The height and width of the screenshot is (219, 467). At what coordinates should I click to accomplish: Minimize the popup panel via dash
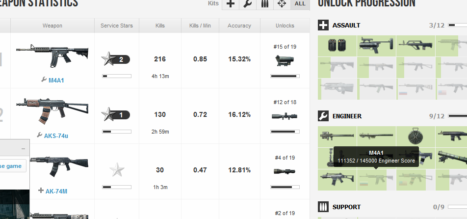(23, 149)
